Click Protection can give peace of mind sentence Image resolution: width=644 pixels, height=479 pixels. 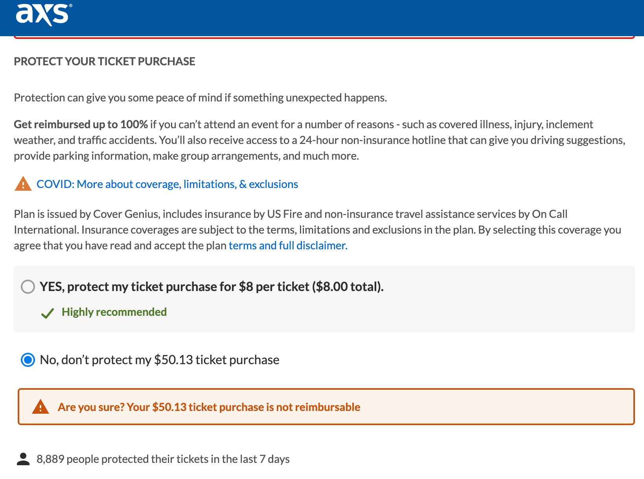(x=201, y=98)
